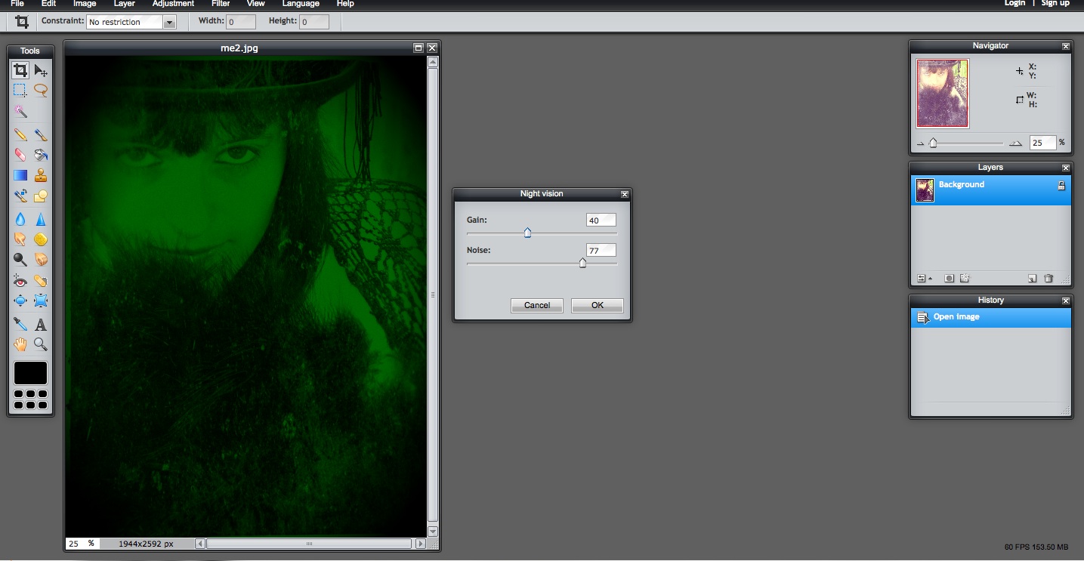Select the rectangular Marquee tool
1084x561 pixels.
tap(20, 91)
